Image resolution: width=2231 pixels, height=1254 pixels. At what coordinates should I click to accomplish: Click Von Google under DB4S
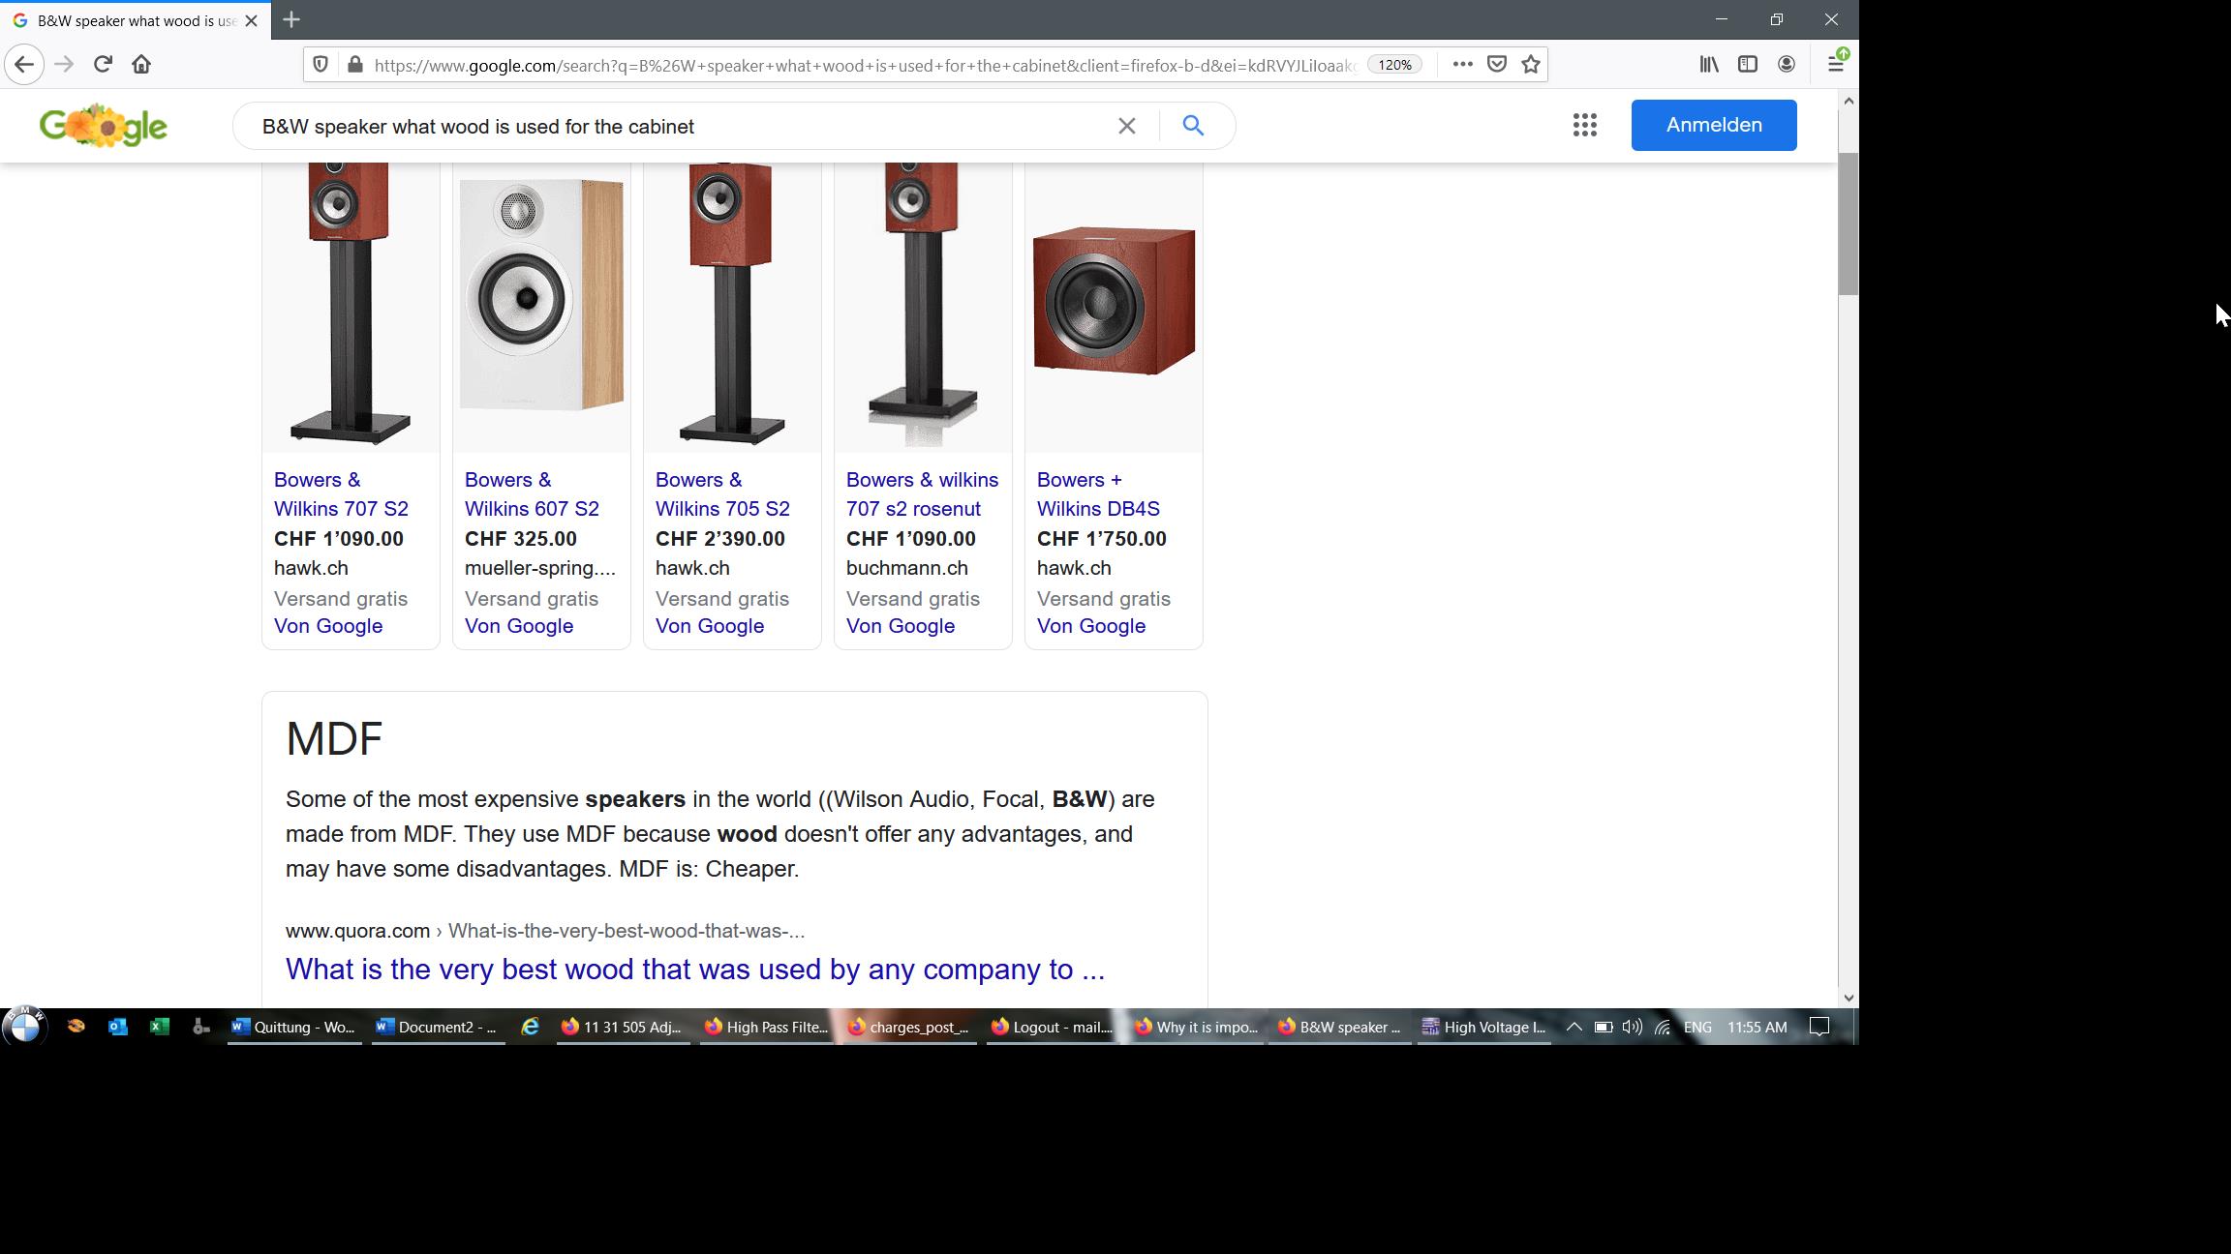1091,626
